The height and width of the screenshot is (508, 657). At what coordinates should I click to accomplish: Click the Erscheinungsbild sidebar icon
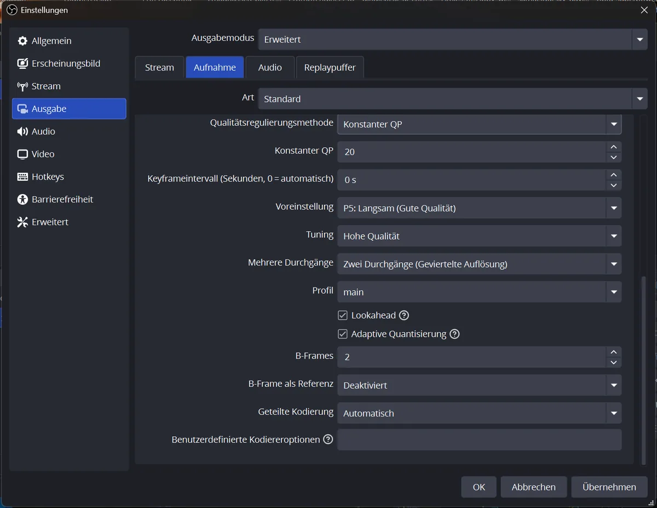(x=22, y=63)
